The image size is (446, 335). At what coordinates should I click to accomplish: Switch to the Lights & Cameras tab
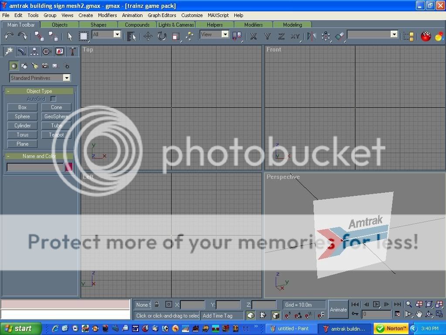(176, 25)
